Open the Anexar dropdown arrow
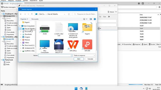Screen dimensions: 161x90 pyautogui.click(x=116, y=12)
